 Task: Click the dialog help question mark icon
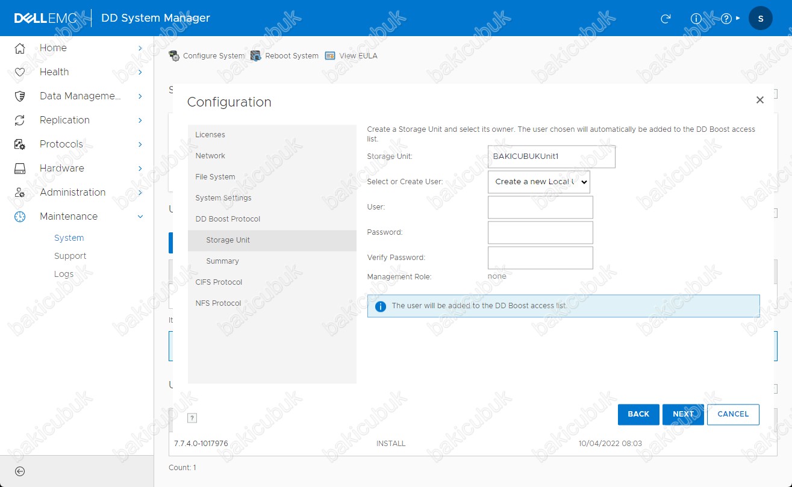tap(192, 418)
